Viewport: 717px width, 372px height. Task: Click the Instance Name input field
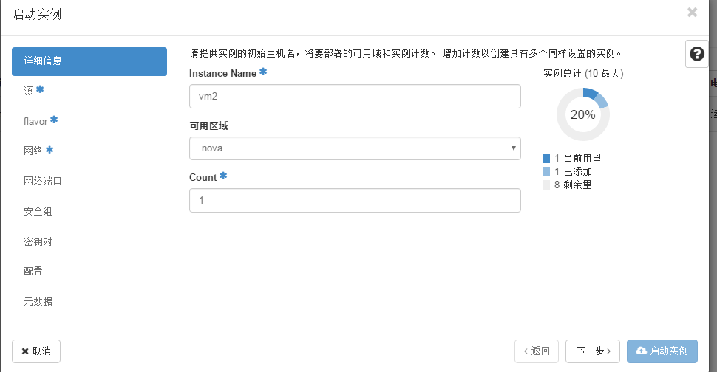pyautogui.click(x=355, y=96)
